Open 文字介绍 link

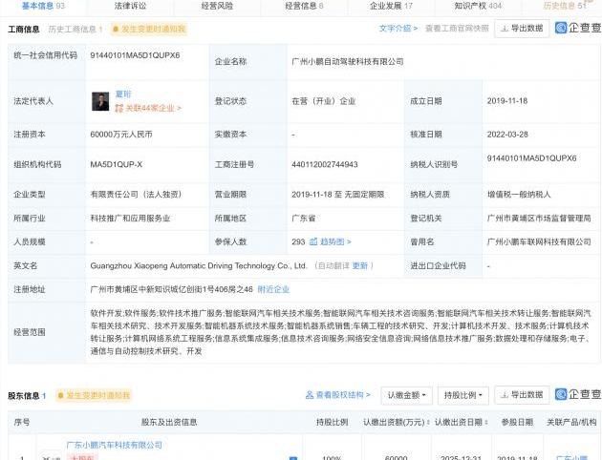tap(398, 29)
